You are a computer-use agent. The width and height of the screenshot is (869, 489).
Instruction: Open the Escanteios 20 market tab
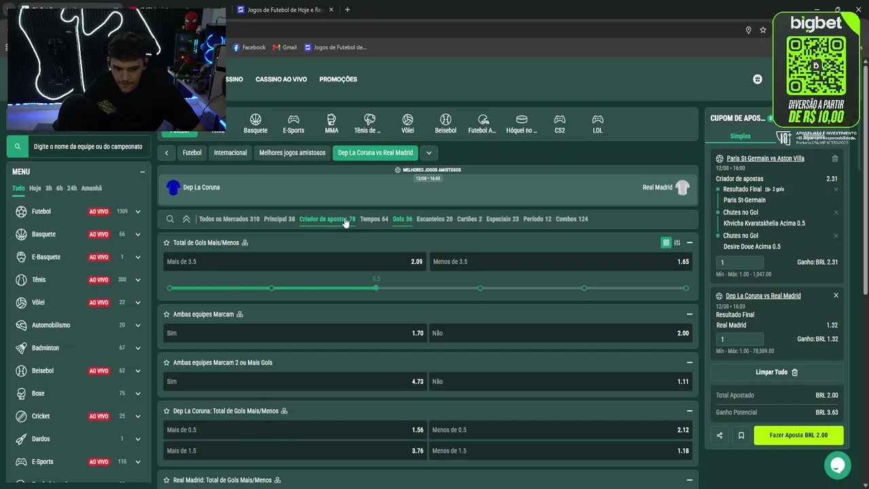point(434,219)
